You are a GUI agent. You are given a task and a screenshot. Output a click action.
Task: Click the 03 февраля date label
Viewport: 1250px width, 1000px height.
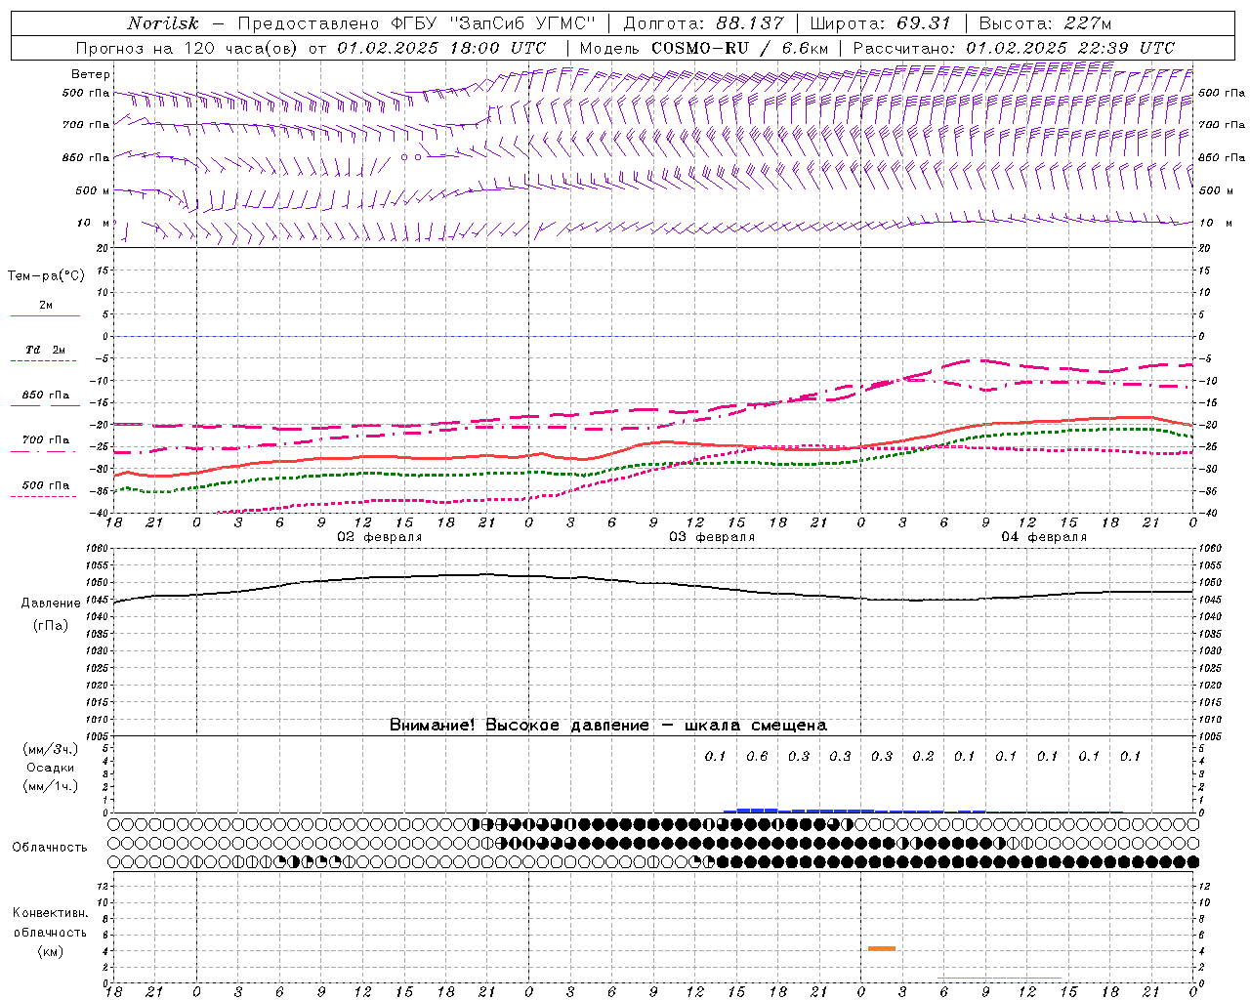point(712,537)
